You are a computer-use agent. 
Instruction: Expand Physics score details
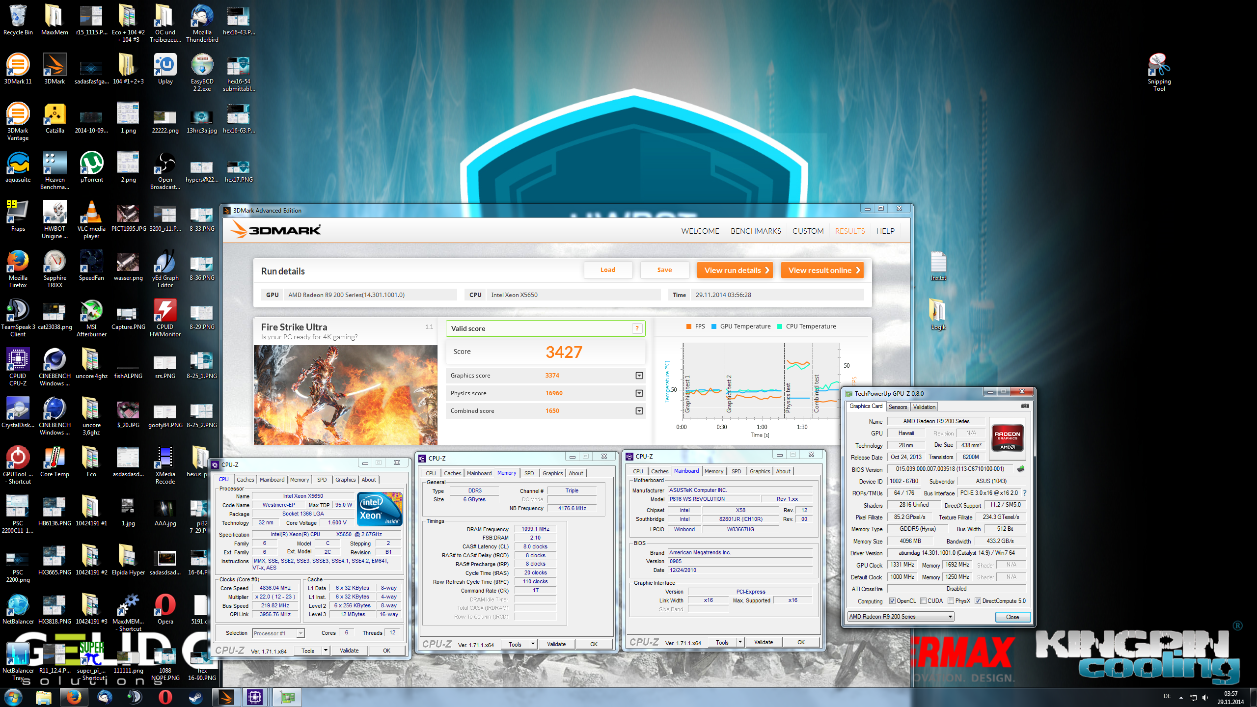(x=639, y=393)
